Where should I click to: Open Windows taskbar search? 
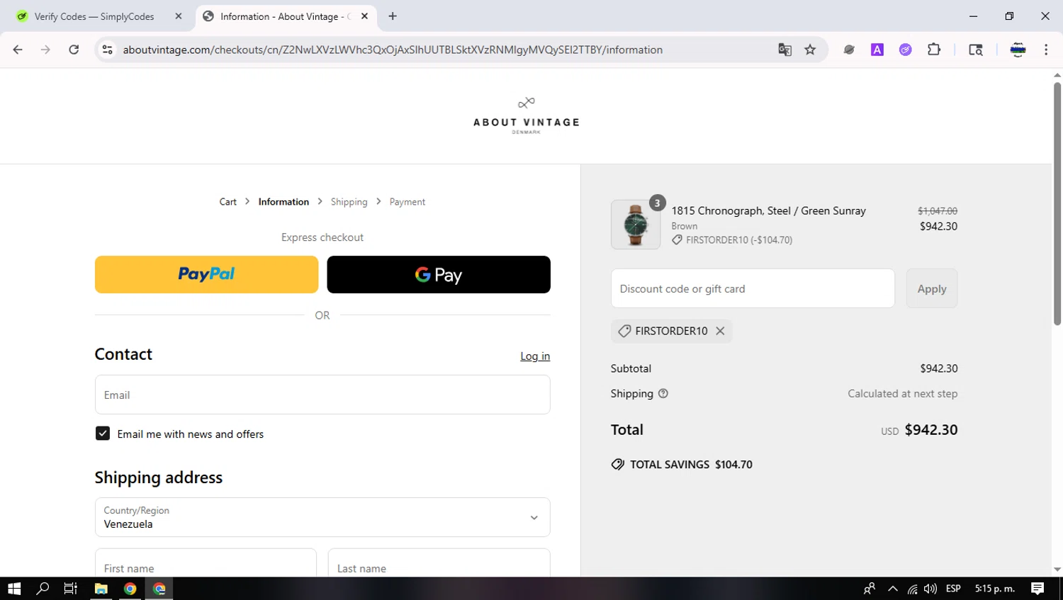pyautogui.click(x=43, y=589)
